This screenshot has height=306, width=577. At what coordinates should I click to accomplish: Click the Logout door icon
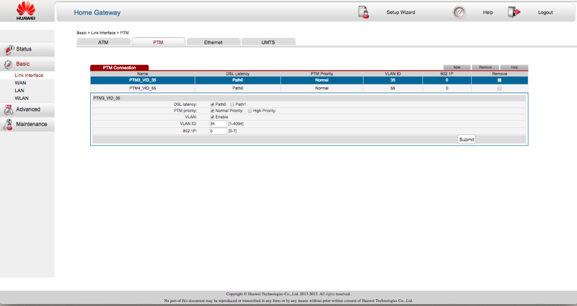click(513, 12)
